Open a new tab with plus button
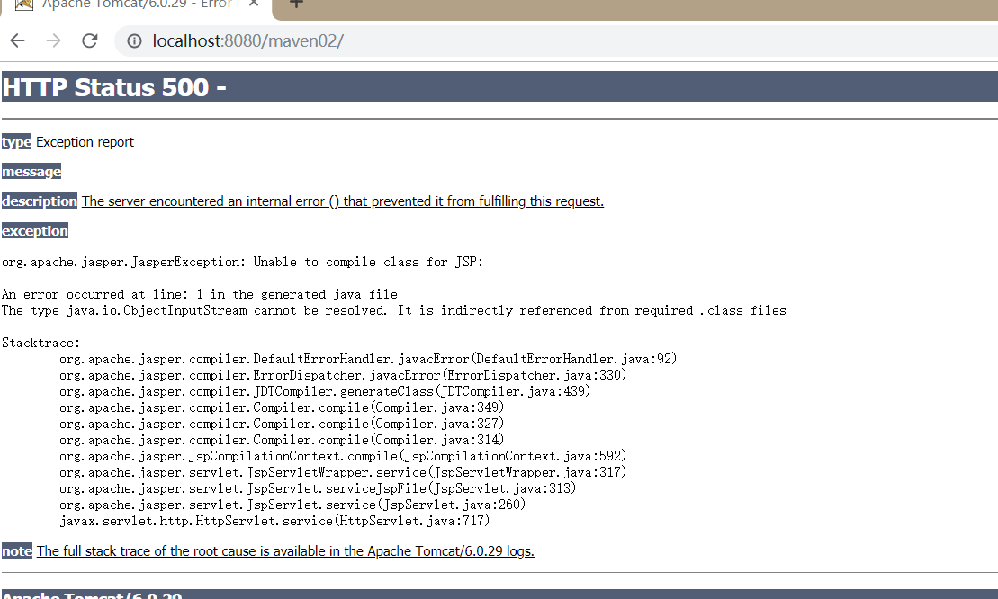Viewport: 998px width, 599px height. [x=296, y=4]
